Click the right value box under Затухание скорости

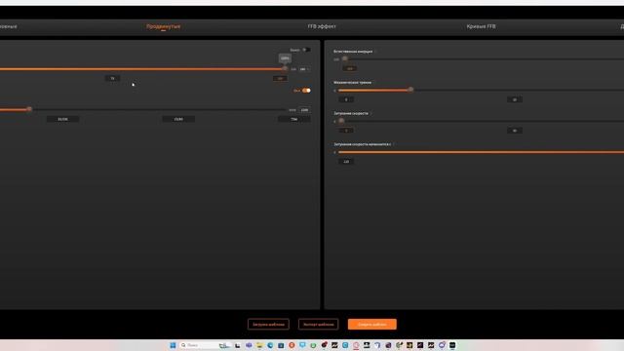515,131
